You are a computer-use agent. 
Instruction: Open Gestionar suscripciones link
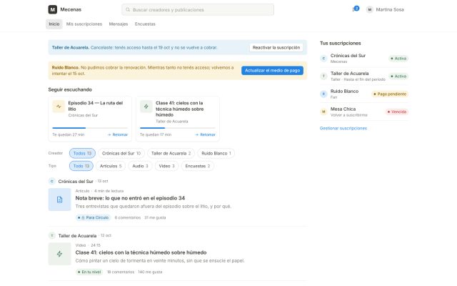343,128
